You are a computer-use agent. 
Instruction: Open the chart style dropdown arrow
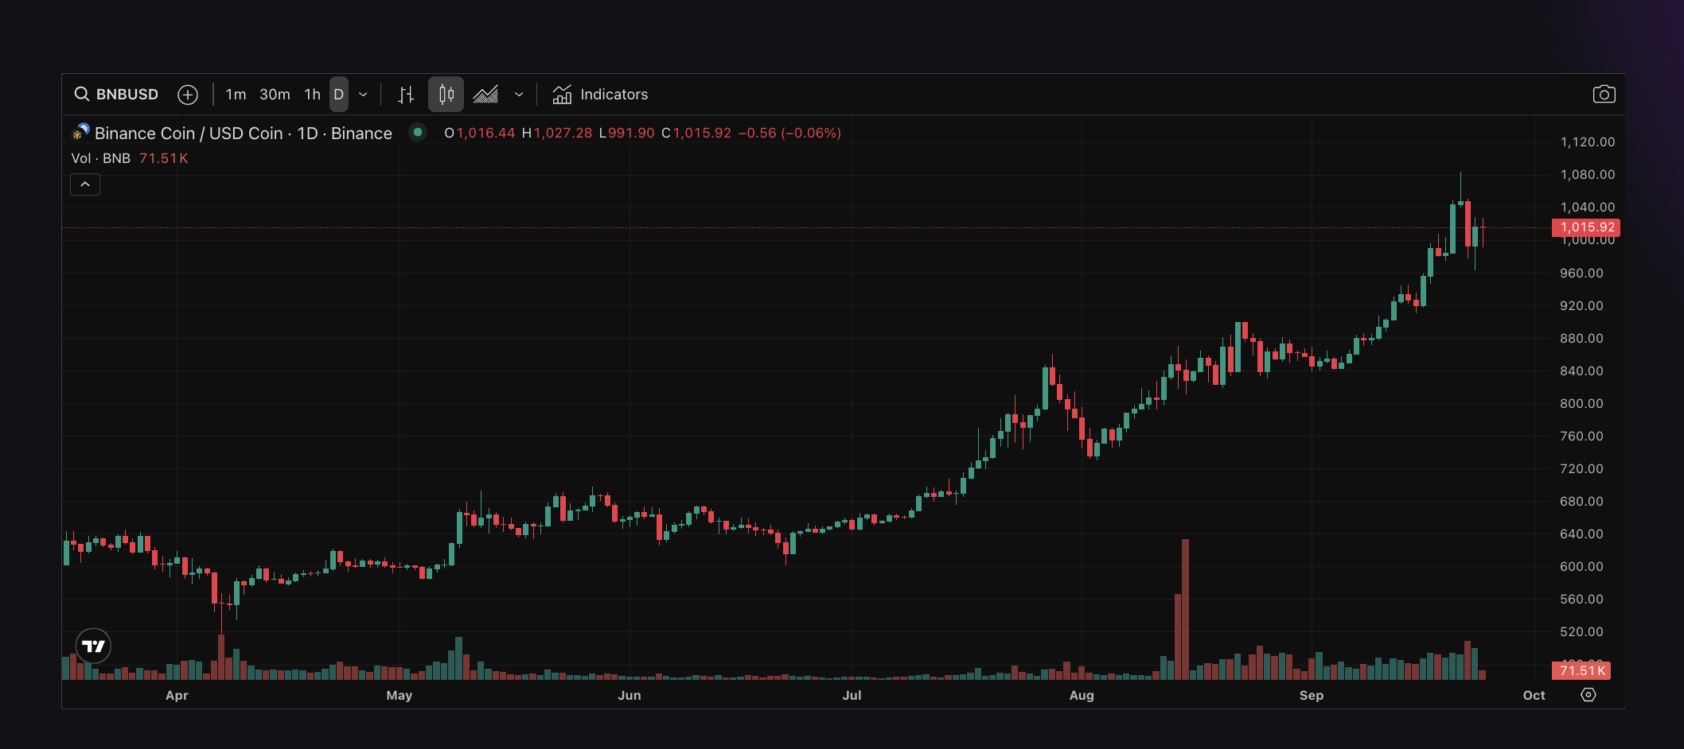[519, 95]
